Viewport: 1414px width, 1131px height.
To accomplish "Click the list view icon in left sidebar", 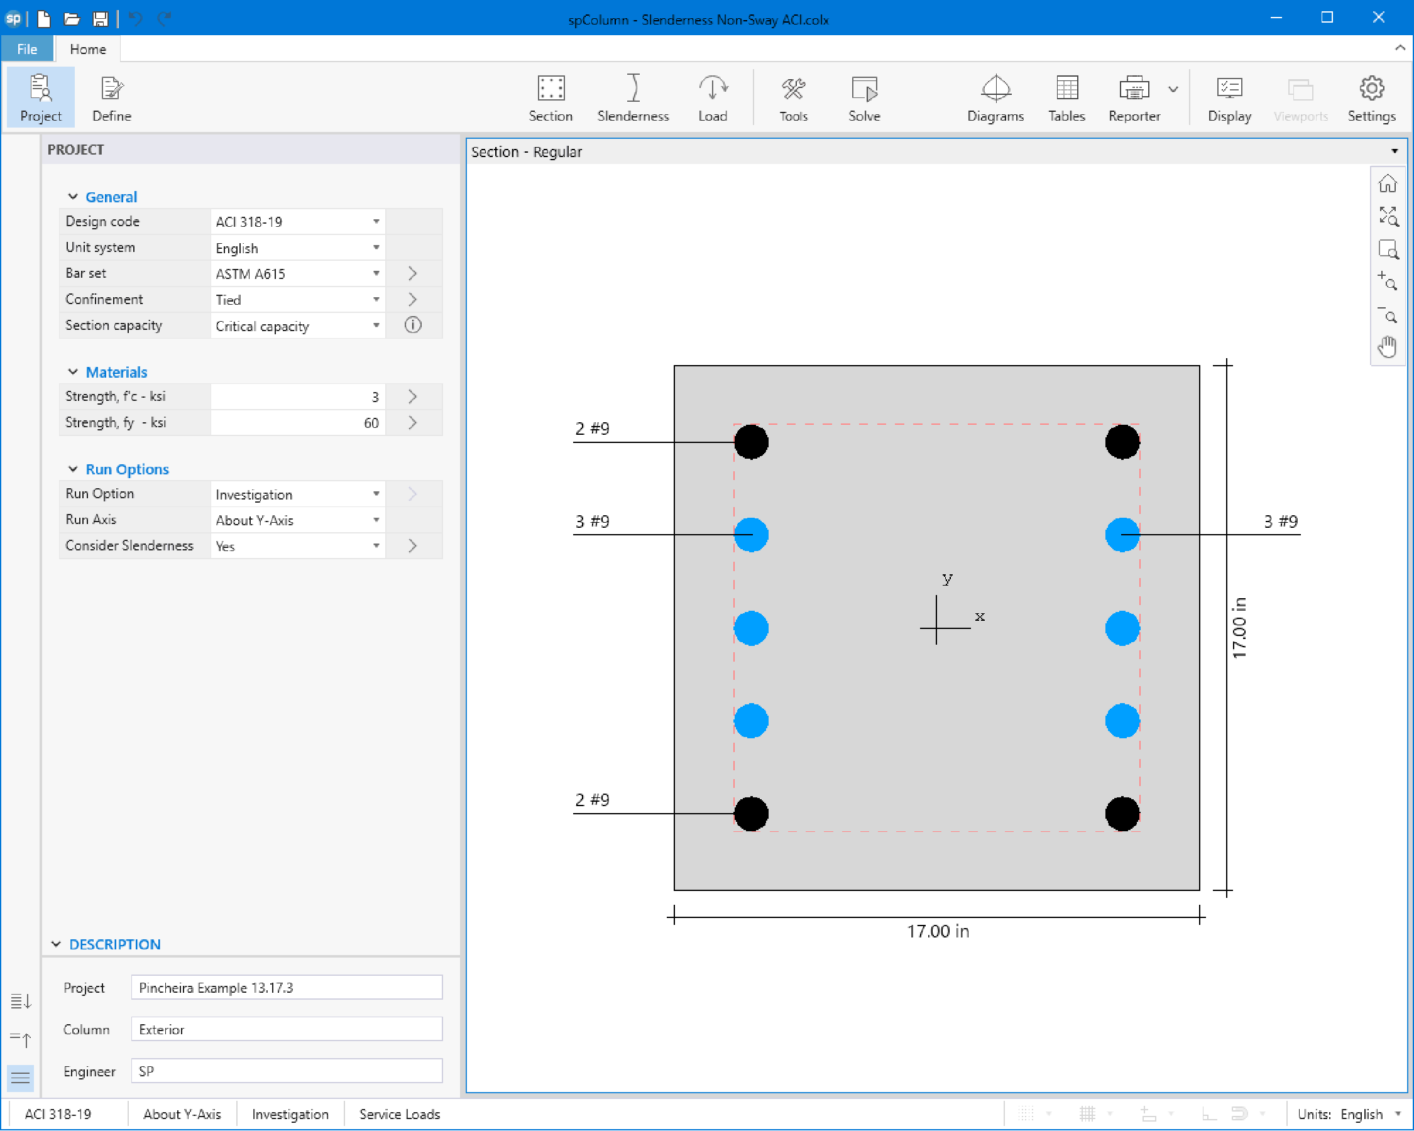I will (21, 1077).
